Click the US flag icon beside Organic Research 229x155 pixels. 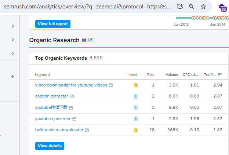click(x=84, y=40)
